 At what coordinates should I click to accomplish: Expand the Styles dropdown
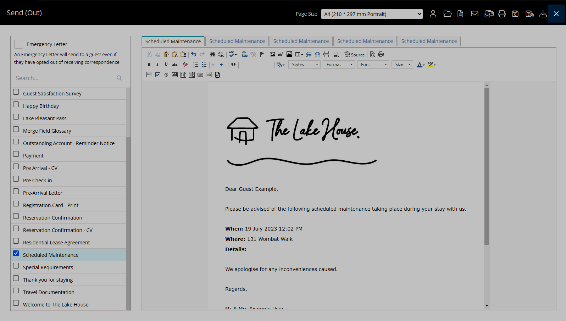(305, 65)
